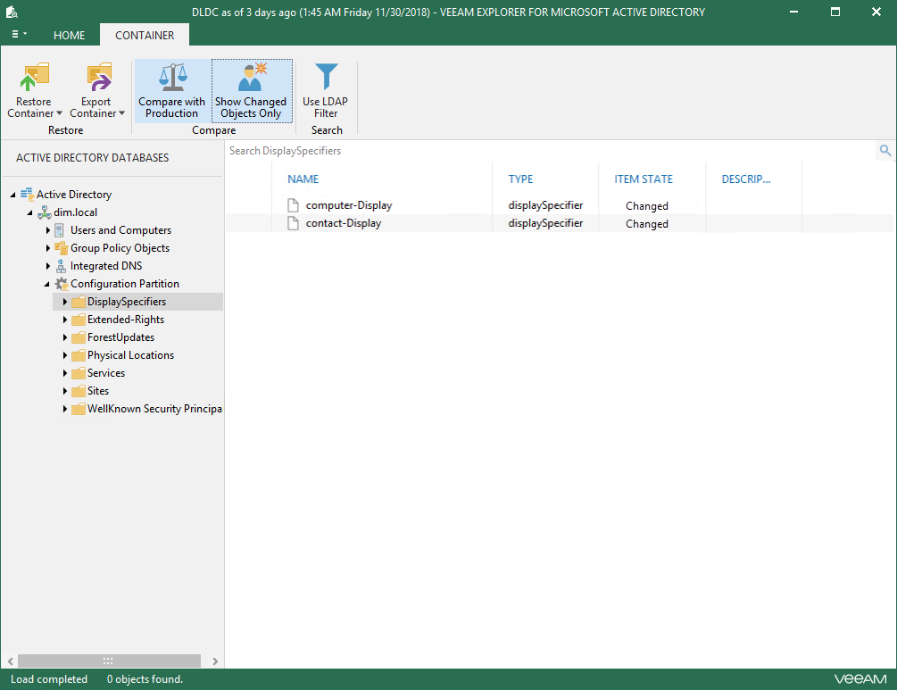Click the Integrated DNS icon

coord(61,265)
